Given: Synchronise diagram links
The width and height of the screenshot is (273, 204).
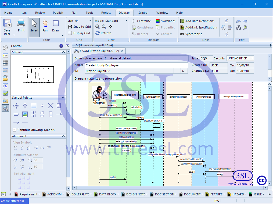Looking at the screenshot, I should (x=191, y=34).
